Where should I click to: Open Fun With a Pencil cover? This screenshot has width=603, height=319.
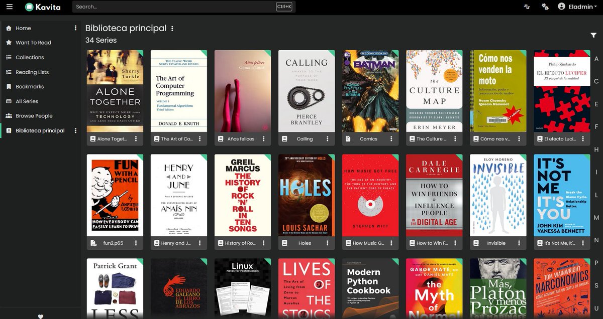pos(115,195)
